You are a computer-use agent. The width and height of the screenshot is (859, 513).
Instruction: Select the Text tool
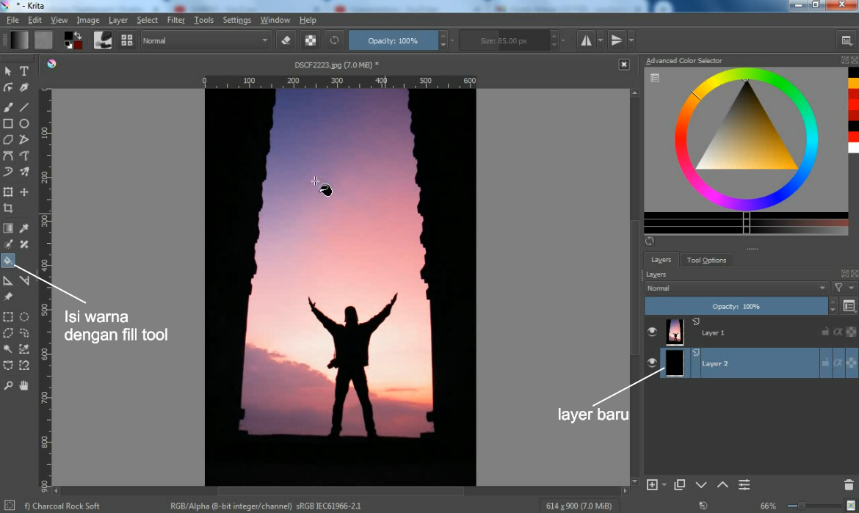click(x=24, y=70)
